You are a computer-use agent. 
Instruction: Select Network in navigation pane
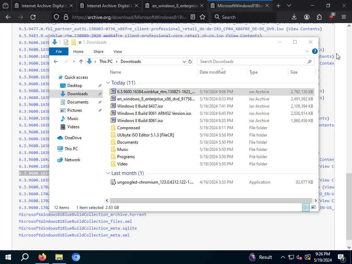click(72, 160)
